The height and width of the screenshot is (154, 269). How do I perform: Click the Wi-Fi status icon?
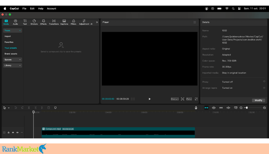pos(227,9)
